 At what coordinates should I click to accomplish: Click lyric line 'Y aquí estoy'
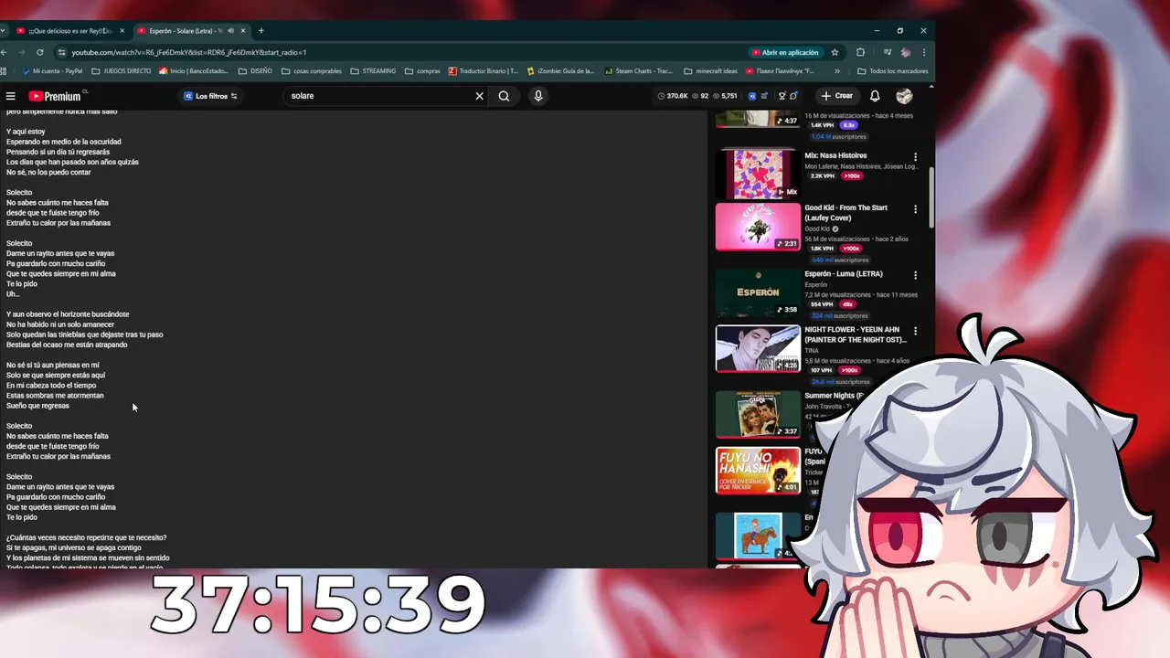point(26,132)
